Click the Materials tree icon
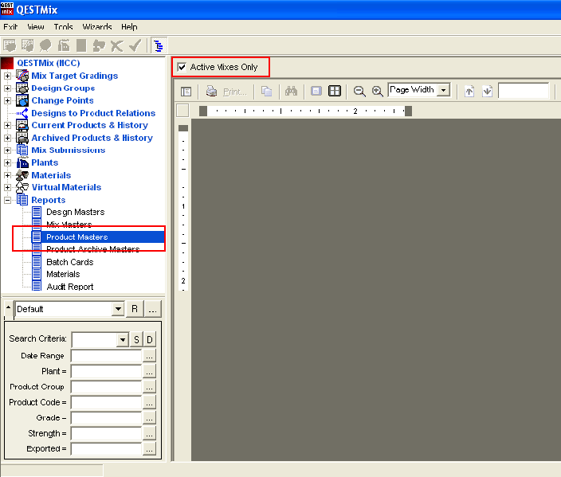The image size is (561, 477). [22, 175]
